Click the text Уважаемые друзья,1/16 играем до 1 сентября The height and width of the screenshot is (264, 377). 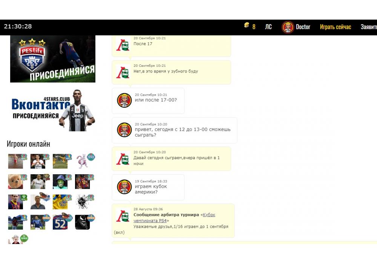coord(181,227)
